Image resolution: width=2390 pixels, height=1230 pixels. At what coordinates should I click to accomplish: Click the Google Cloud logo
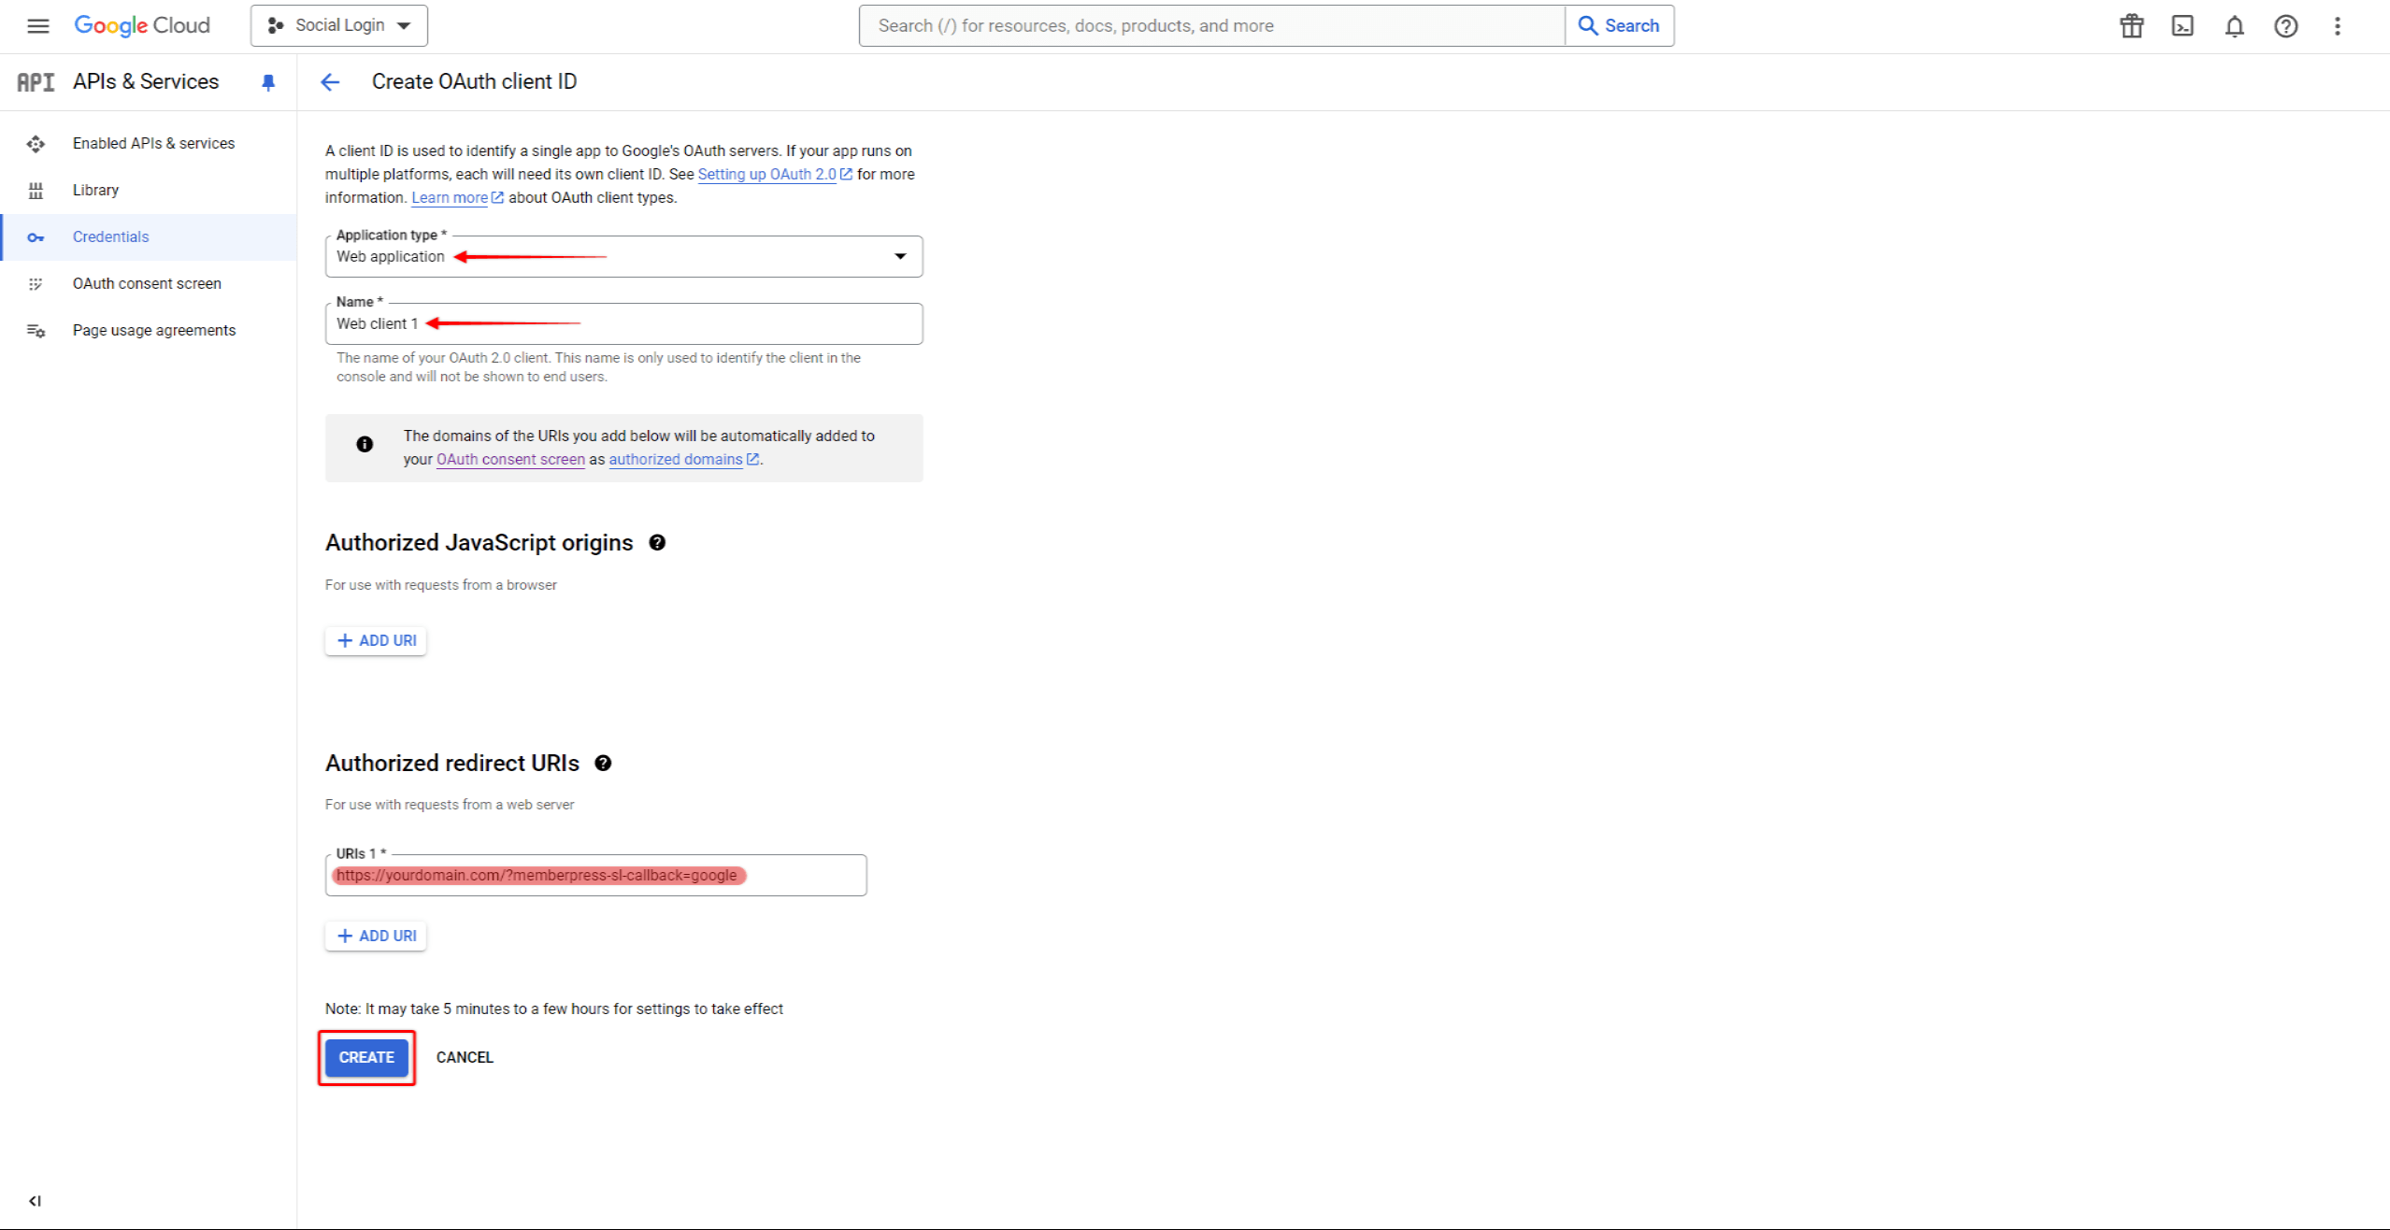point(142,25)
